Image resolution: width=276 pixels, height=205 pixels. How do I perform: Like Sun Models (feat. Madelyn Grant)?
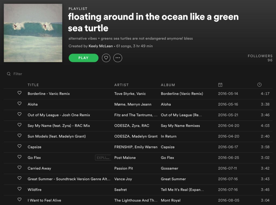(19, 136)
